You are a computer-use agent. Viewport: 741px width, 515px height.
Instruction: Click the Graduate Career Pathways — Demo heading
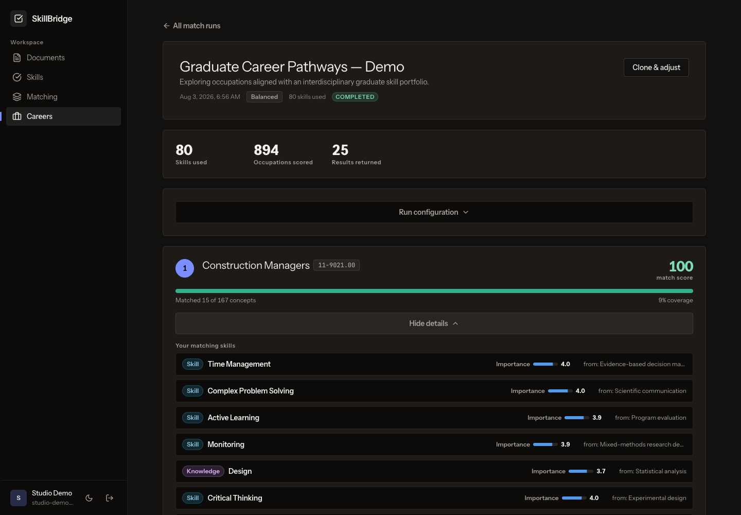292,67
